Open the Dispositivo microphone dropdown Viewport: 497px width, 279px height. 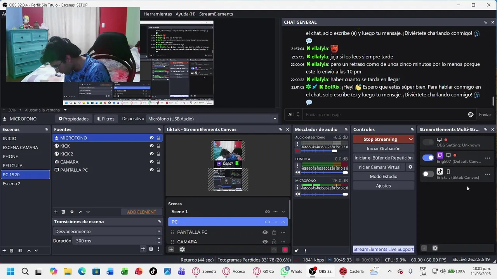tap(212, 119)
